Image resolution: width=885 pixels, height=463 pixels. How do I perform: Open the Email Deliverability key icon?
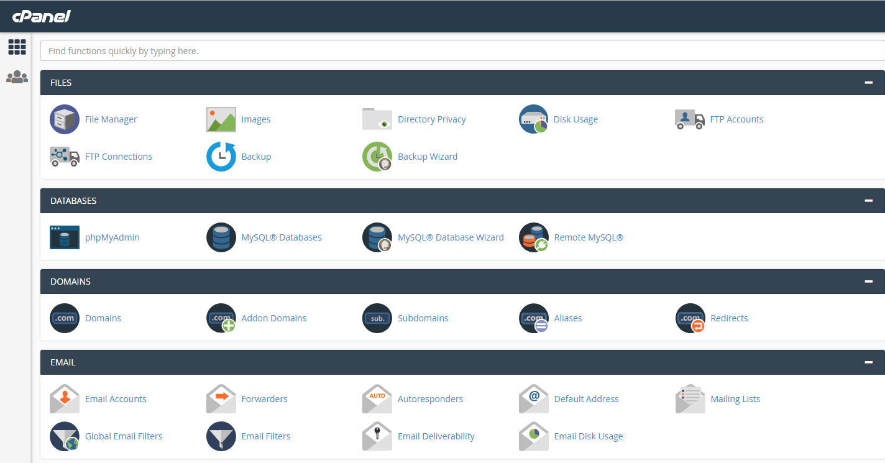point(377,436)
